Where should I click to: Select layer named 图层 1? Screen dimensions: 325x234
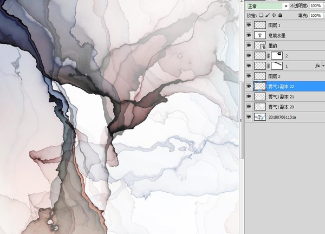tap(274, 25)
